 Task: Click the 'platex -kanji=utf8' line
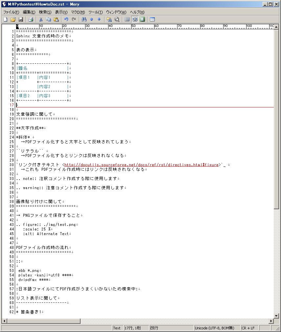[x=45, y=275]
